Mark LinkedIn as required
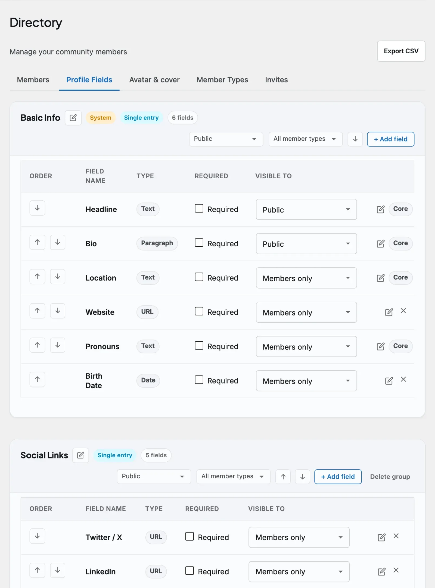Image resolution: width=435 pixels, height=588 pixels. [189, 571]
